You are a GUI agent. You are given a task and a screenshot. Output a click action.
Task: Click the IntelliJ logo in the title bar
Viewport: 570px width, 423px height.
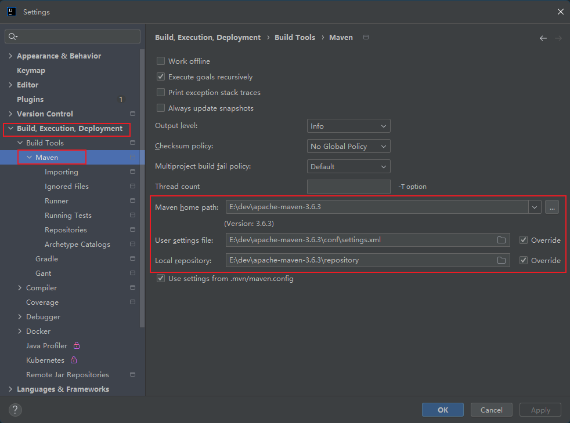pyautogui.click(x=11, y=11)
